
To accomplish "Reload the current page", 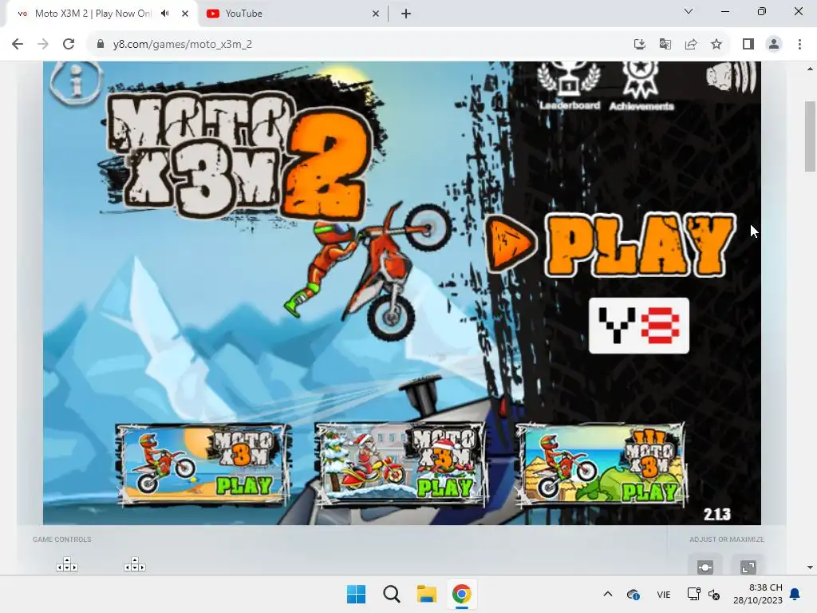I will point(69,45).
